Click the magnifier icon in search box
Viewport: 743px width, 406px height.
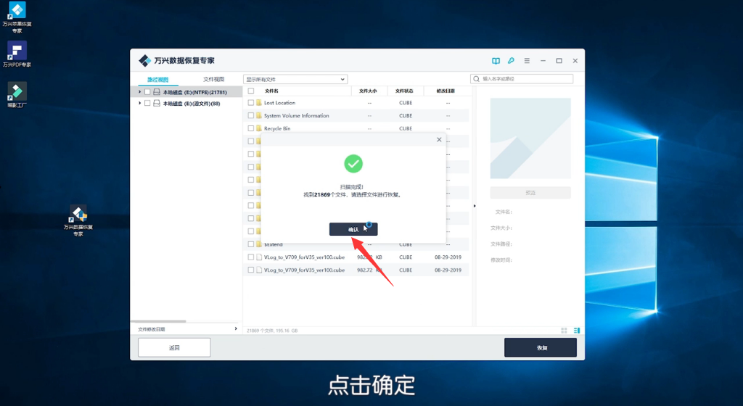click(x=477, y=79)
